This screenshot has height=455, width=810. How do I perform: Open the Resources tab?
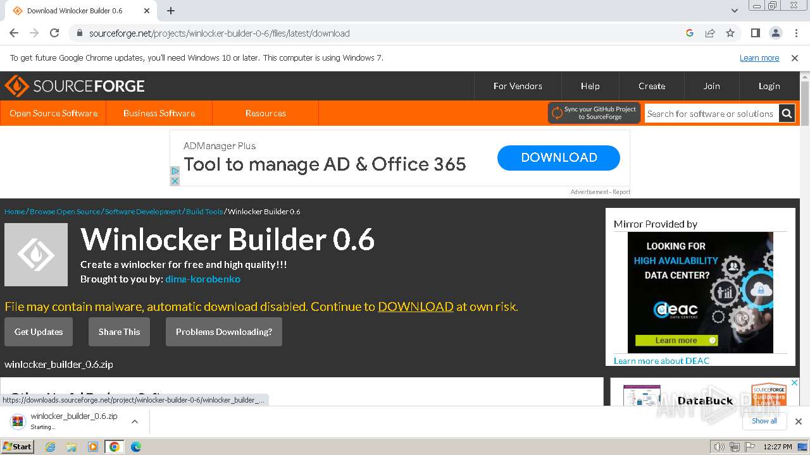click(x=265, y=113)
